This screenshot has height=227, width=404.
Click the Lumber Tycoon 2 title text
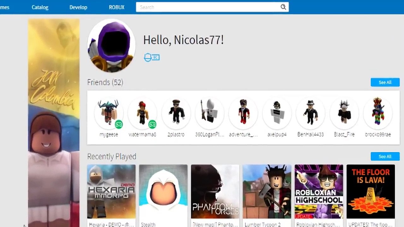coord(263,224)
